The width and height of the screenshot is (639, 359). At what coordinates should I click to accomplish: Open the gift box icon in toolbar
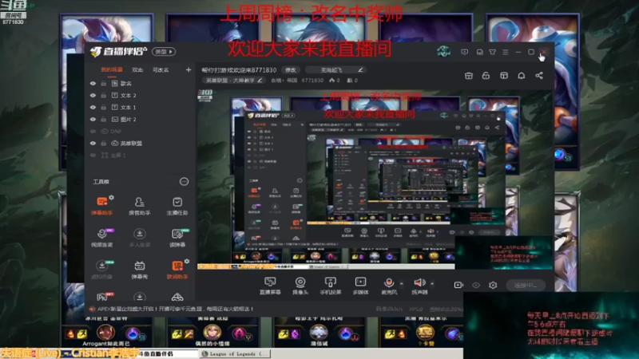(x=469, y=76)
